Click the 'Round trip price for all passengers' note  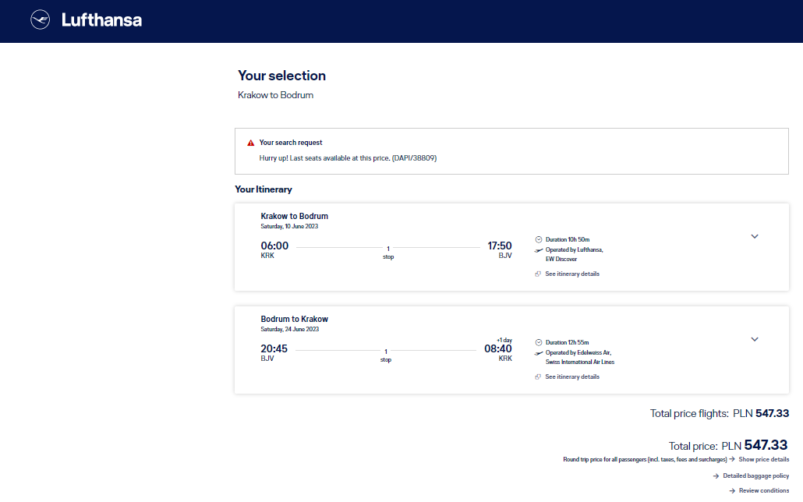pos(645,459)
